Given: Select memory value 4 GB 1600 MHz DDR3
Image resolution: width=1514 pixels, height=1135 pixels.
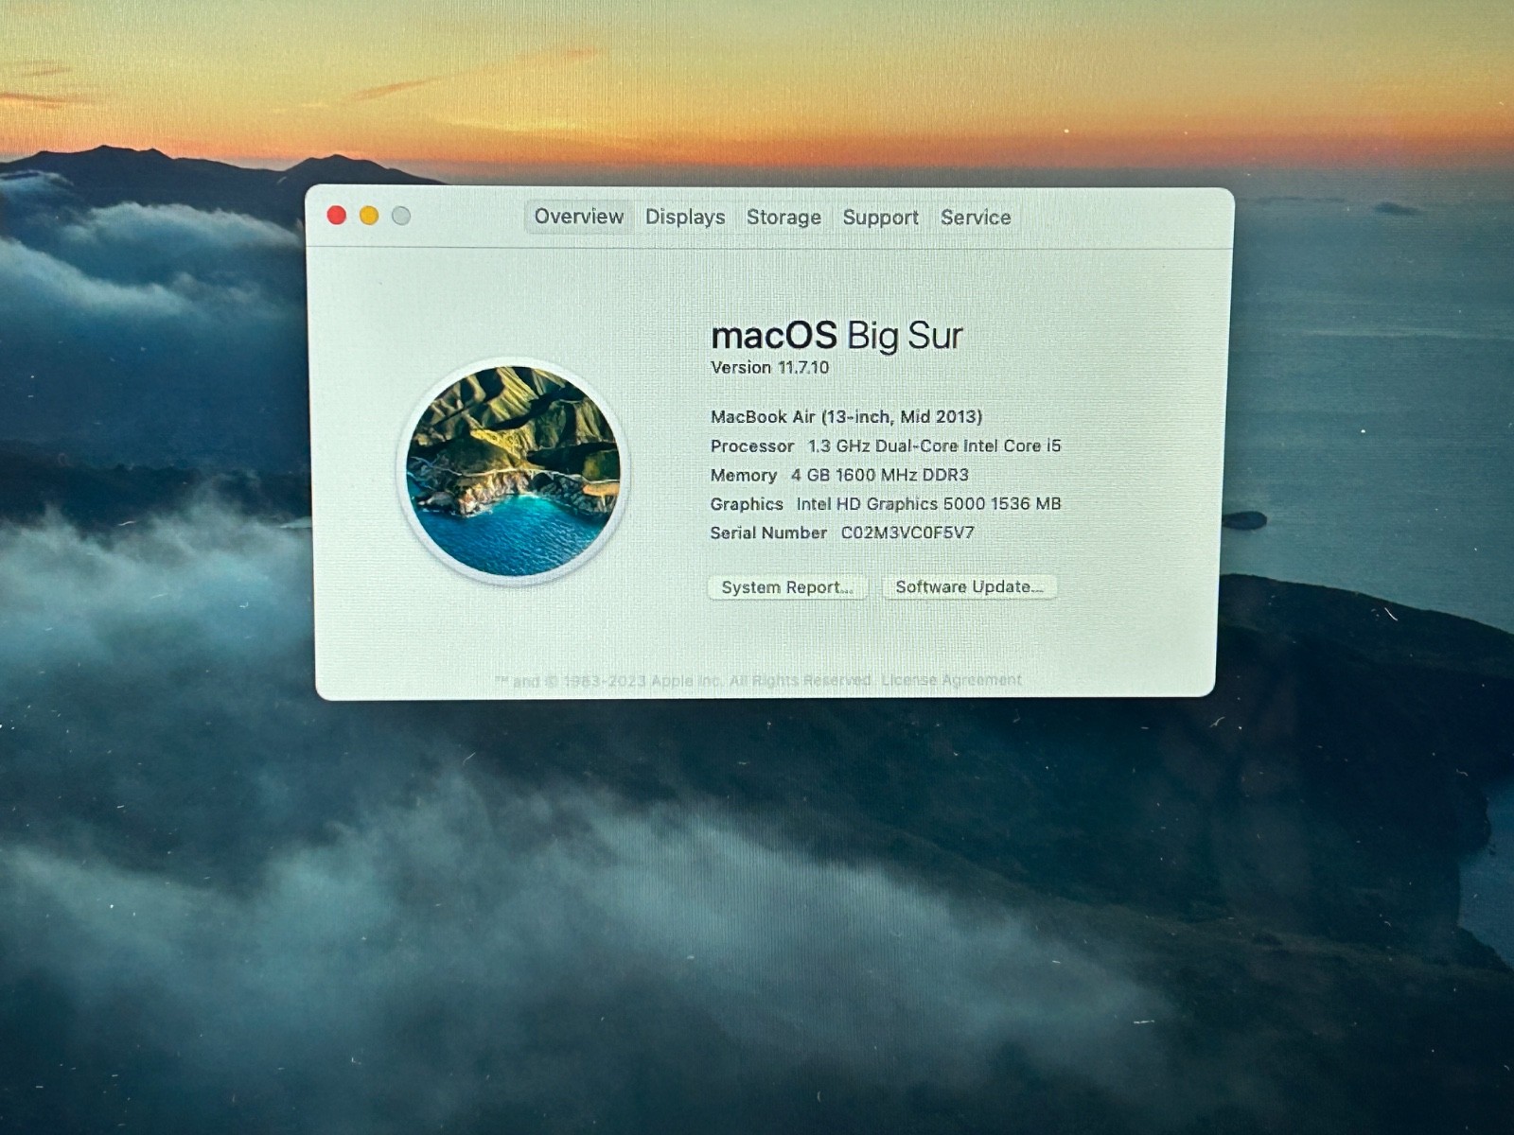Looking at the screenshot, I should (x=880, y=475).
